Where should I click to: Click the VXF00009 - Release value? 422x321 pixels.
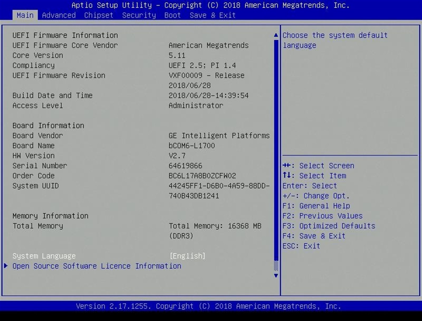(207, 75)
